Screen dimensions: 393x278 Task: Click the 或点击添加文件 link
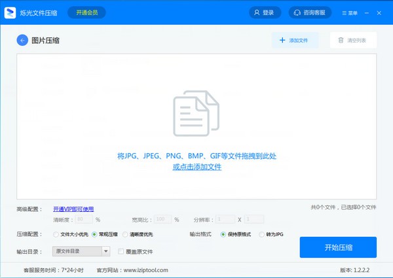click(197, 167)
